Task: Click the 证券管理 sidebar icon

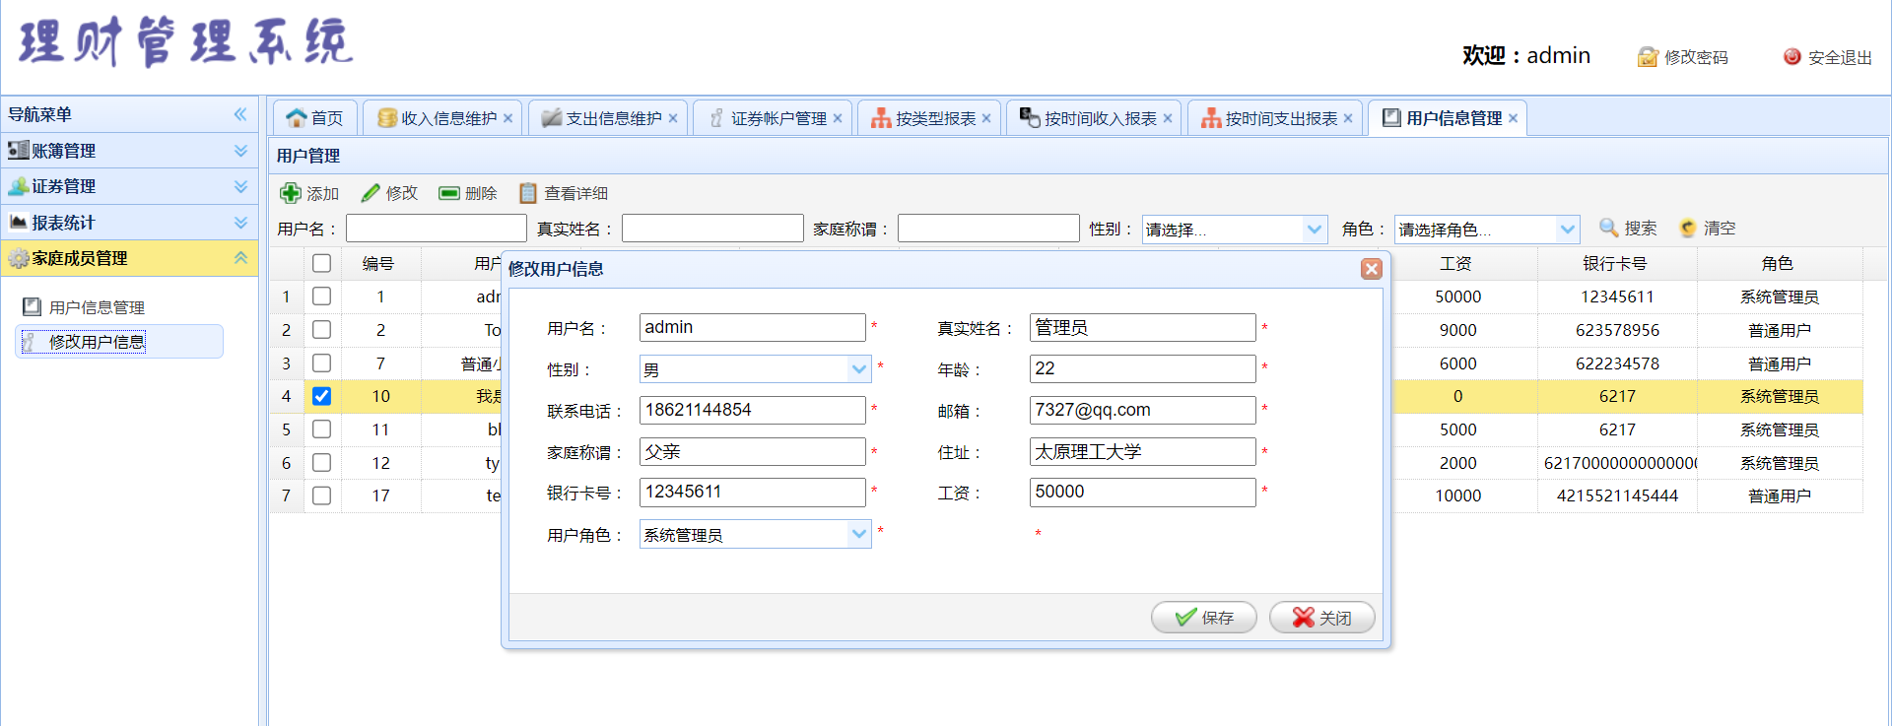Action: click(18, 185)
